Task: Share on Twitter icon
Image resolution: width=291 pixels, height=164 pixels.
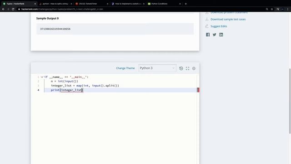Action: [x=214, y=35]
